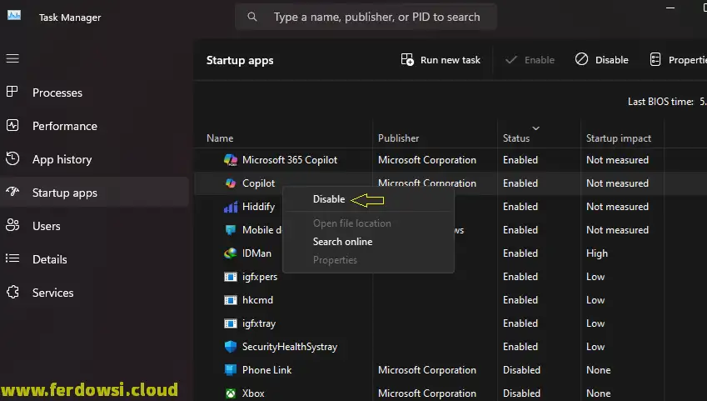The width and height of the screenshot is (707, 401).
Task: Open the App history tab
Action: 62,159
